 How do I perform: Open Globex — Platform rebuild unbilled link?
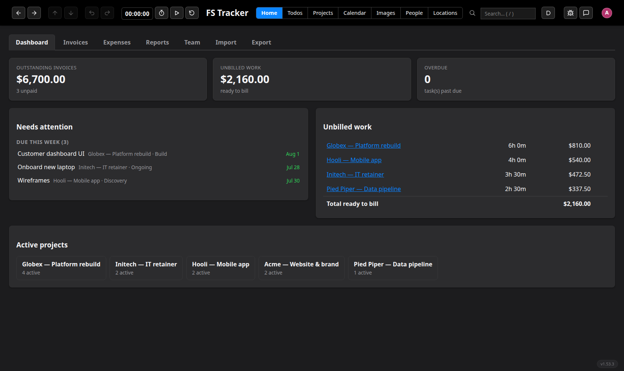[x=364, y=145]
